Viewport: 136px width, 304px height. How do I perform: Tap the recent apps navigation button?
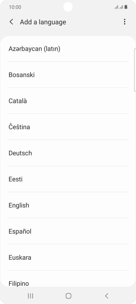(31, 296)
